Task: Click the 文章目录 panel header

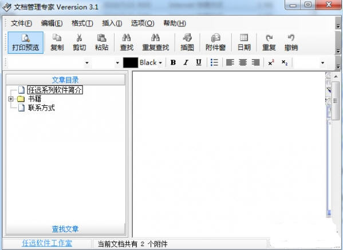Action: click(65, 80)
